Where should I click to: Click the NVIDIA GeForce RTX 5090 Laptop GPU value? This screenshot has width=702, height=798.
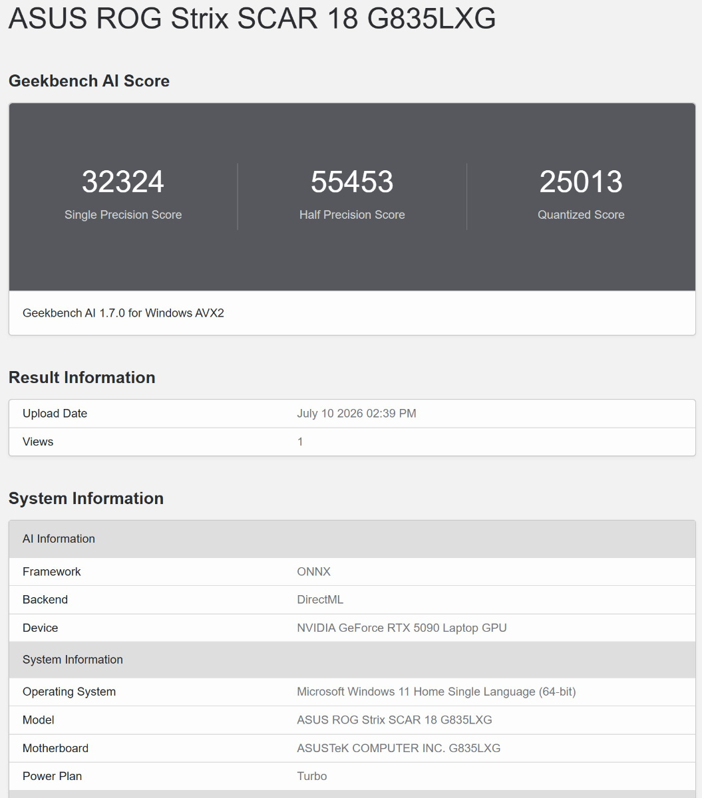click(402, 628)
